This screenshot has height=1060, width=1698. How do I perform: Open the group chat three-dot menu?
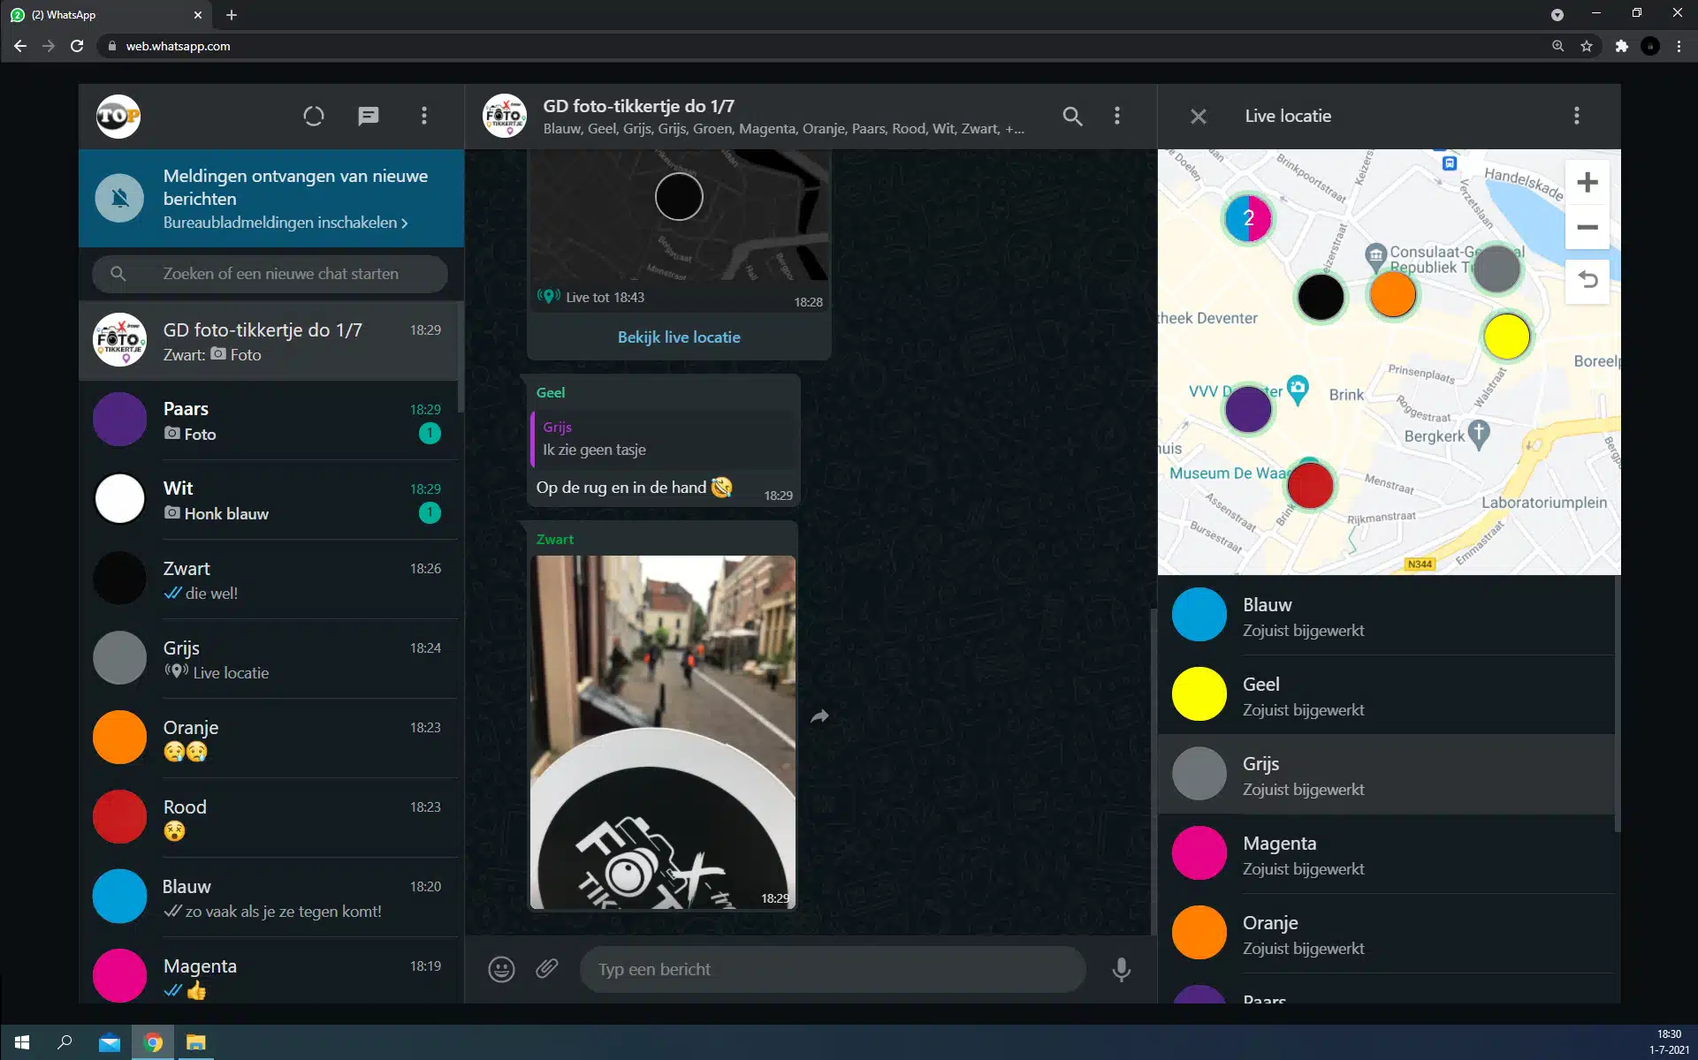(x=1117, y=116)
